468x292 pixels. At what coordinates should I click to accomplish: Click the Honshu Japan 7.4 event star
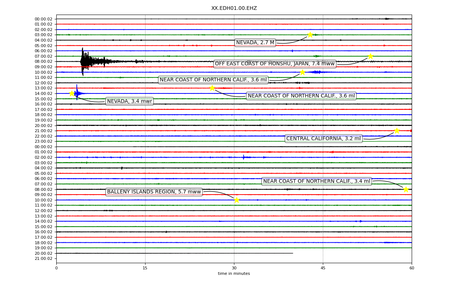370,56
